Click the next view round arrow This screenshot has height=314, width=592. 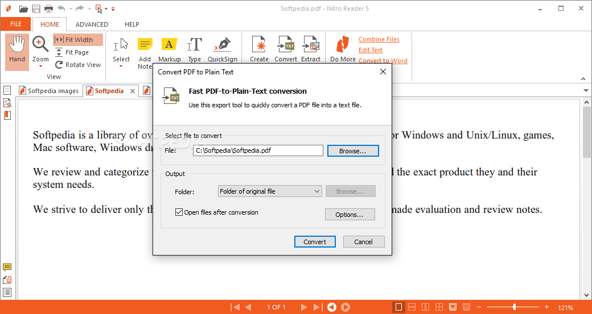346,307
